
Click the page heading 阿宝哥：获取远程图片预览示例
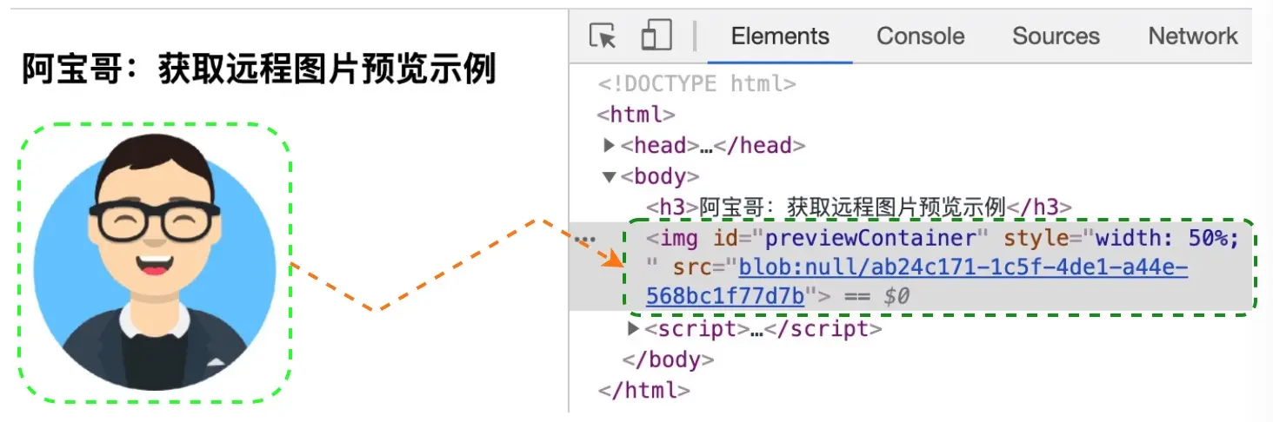[x=259, y=69]
